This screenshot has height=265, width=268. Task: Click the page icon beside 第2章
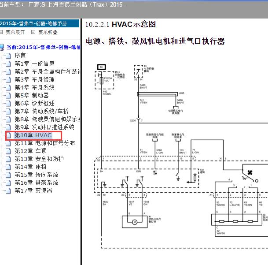pos(8,71)
